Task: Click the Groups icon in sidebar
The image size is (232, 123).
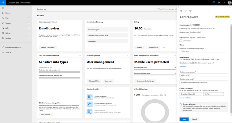Action: 3,23
